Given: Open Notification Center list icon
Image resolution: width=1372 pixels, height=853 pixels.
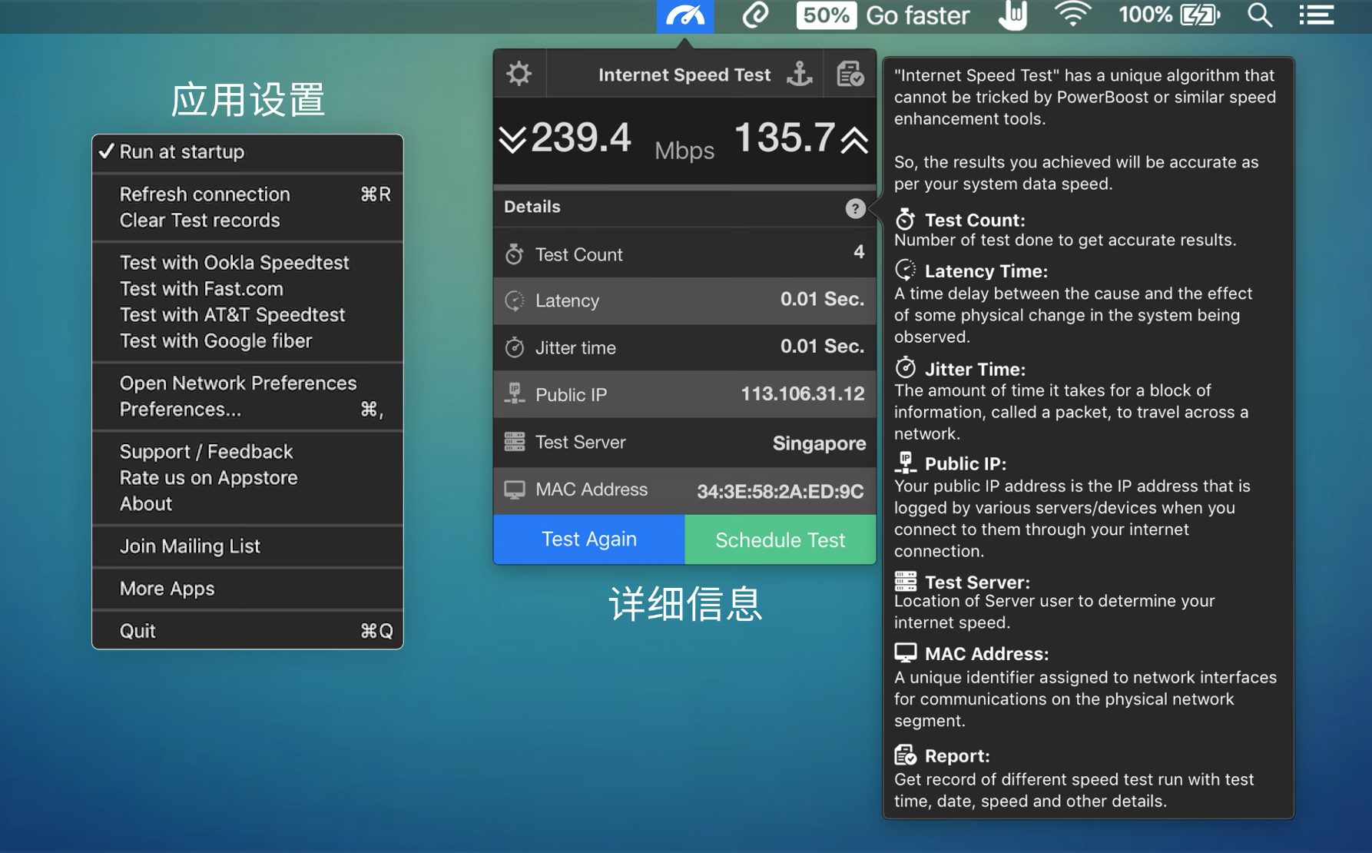Looking at the screenshot, I should [1316, 15].
